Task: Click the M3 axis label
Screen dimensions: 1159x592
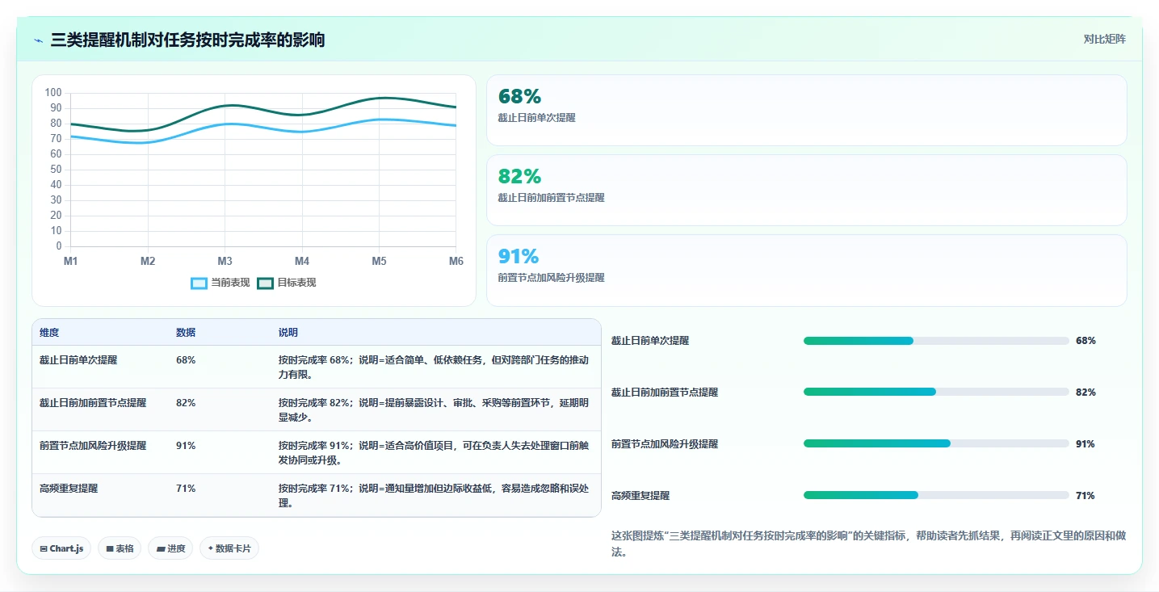Action: click(x=225, y=262)
